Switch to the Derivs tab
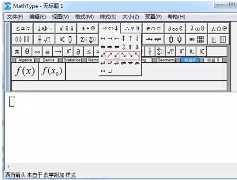237x180 pixels. tap(49, 60)
